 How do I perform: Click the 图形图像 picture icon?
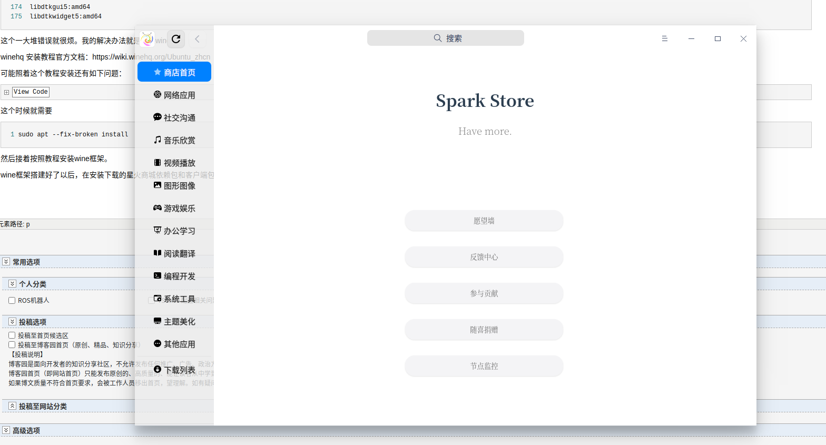point(157,185)
